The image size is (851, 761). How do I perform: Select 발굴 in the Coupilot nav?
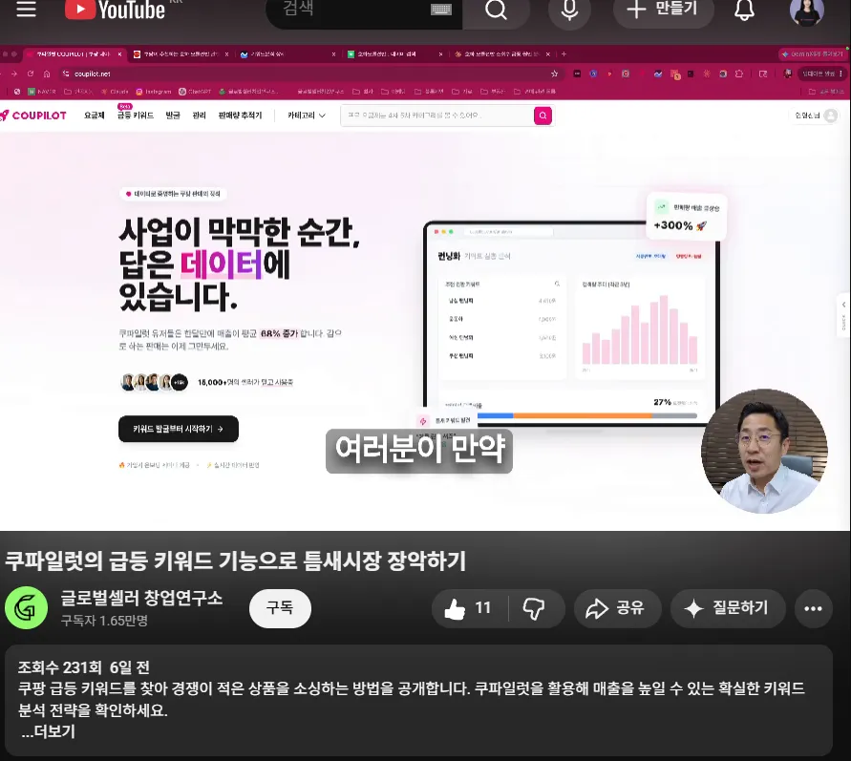tap(173, 116)
